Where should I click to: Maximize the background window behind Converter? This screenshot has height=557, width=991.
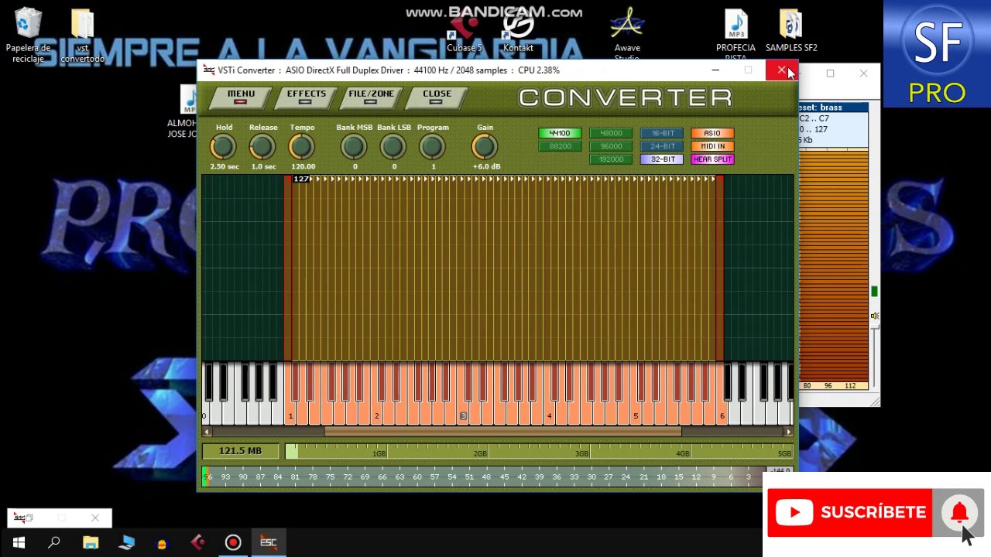click(x=830, y=73)
